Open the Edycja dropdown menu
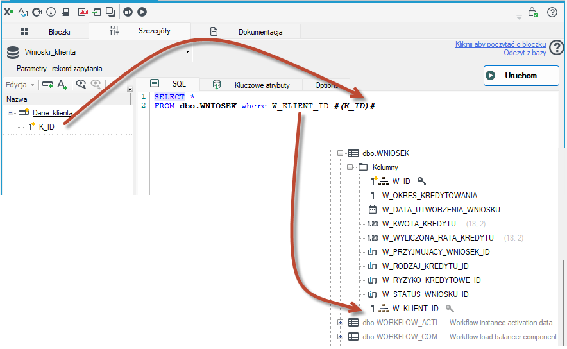This screenshot has height=349, width=567. coord(20,85)
